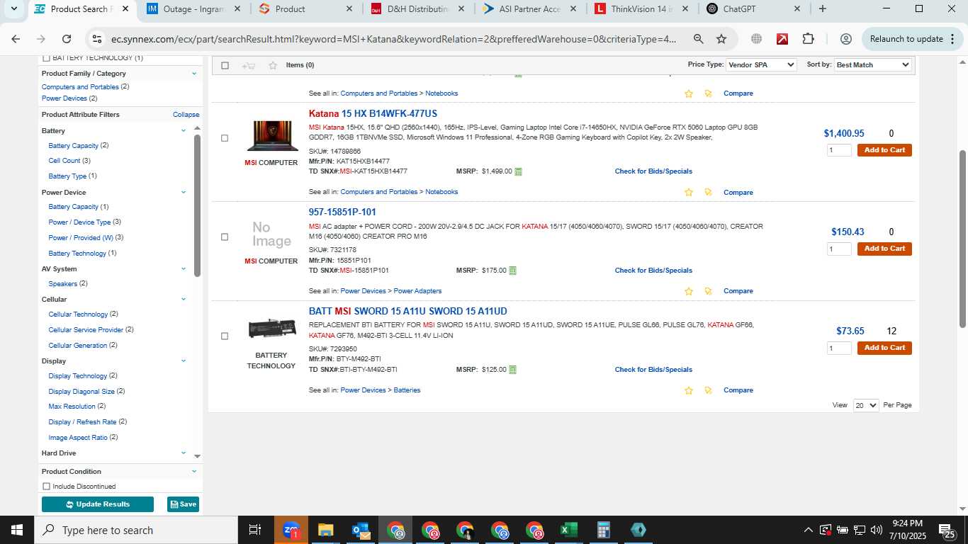Switch to the ChatGPT tab

(753, 9)
